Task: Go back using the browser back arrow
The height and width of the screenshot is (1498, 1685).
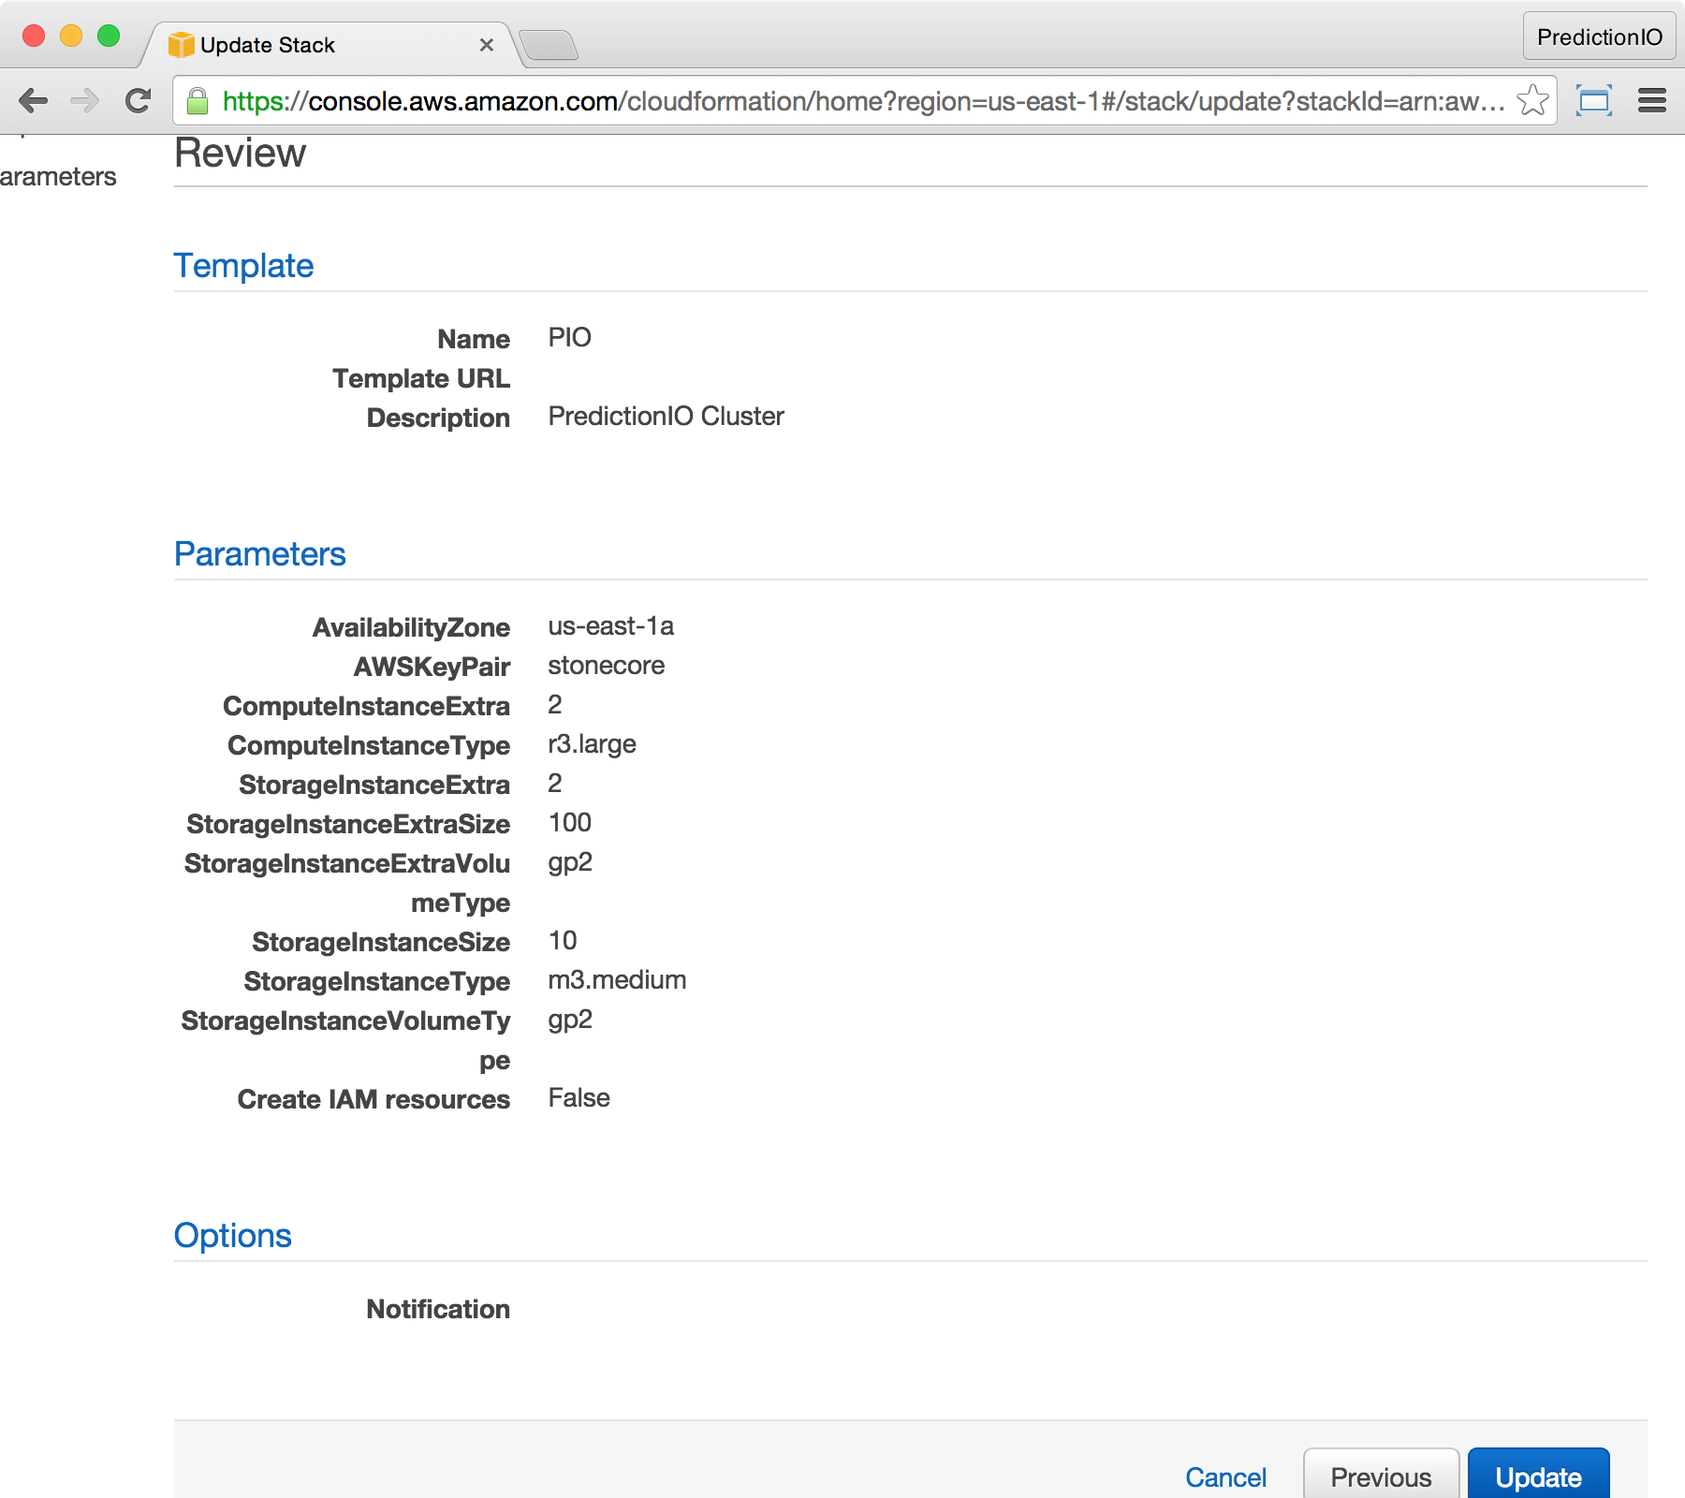Action: coord(34,101)
